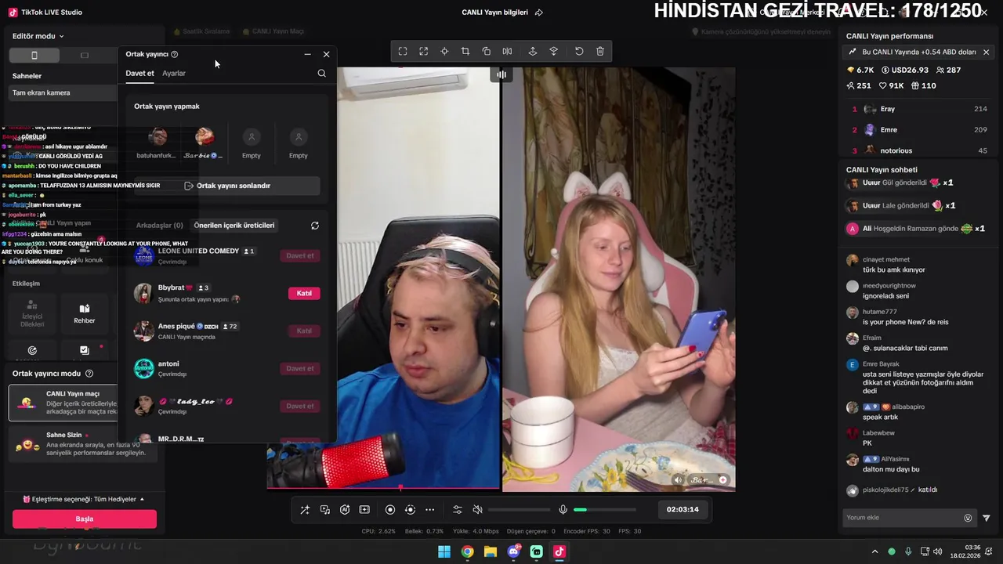Refresh the suggested creators list
1003x564 pixels.
(315, 226)
